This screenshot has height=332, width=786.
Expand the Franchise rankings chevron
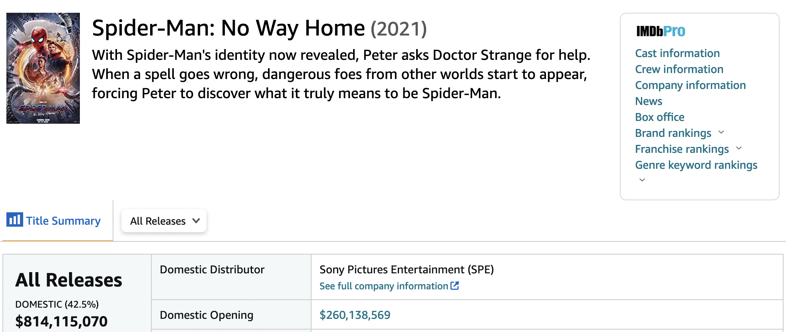739,148
